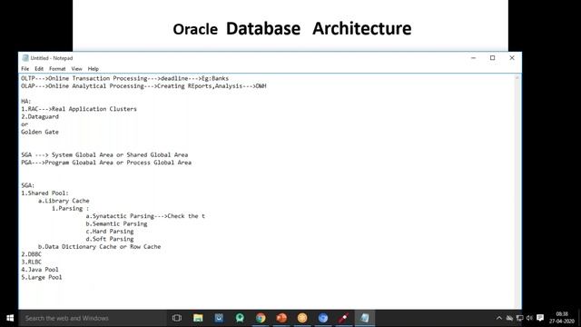Image resolution: width=581 pixels, height=327 pixels.
Task: Open the View menu in Notepad
Action: pyautogui.click(x=76, y=69)
